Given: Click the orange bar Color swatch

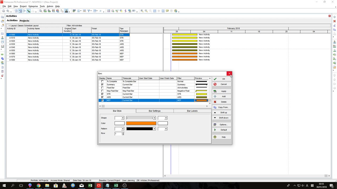Looking at the screenshot, I should tap(141, 123).
